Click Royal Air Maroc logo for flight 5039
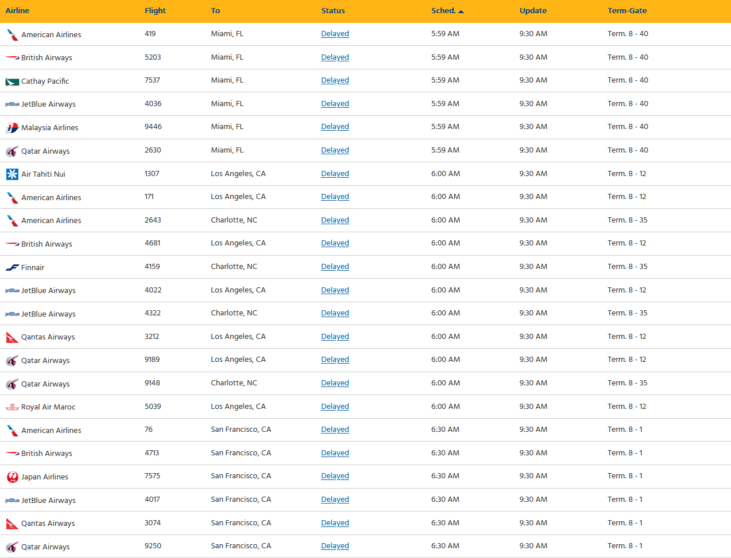Image resolution: width=731 pixels, height=558 pixels. coord(12,407)
